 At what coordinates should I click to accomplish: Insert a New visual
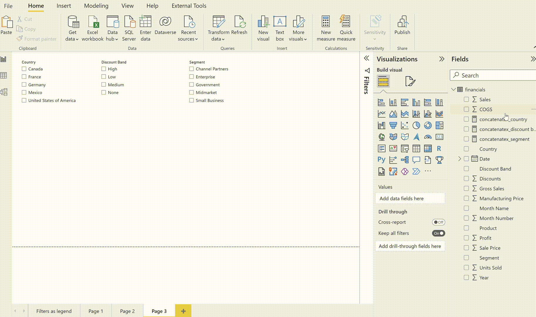point(263,28)
